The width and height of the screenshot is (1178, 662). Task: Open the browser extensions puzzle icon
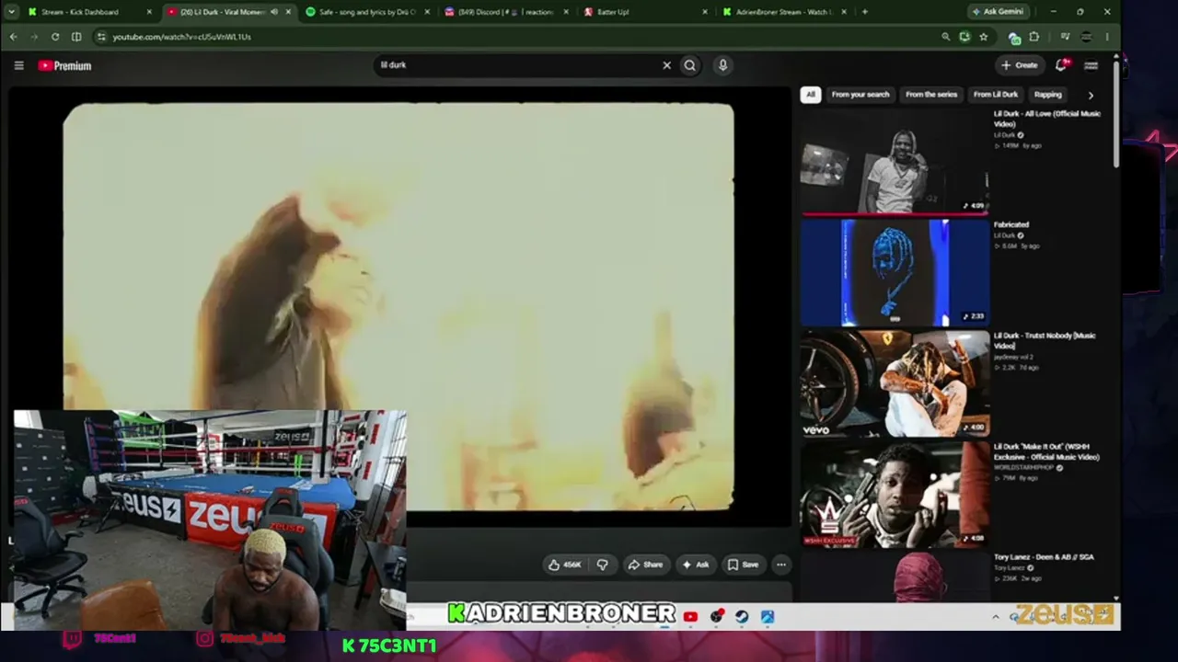1034,37
